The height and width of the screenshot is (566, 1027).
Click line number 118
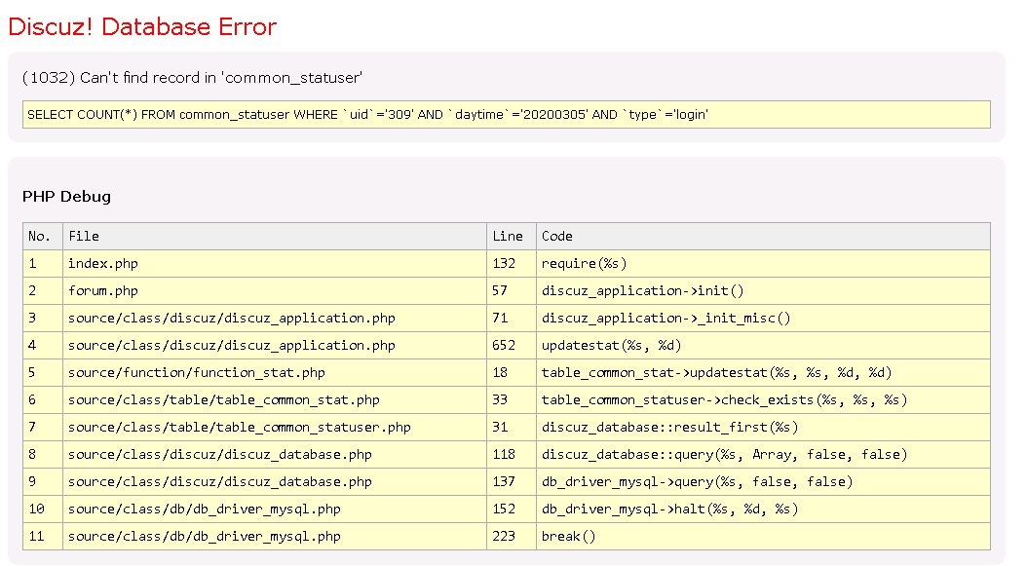click(511, 455)
